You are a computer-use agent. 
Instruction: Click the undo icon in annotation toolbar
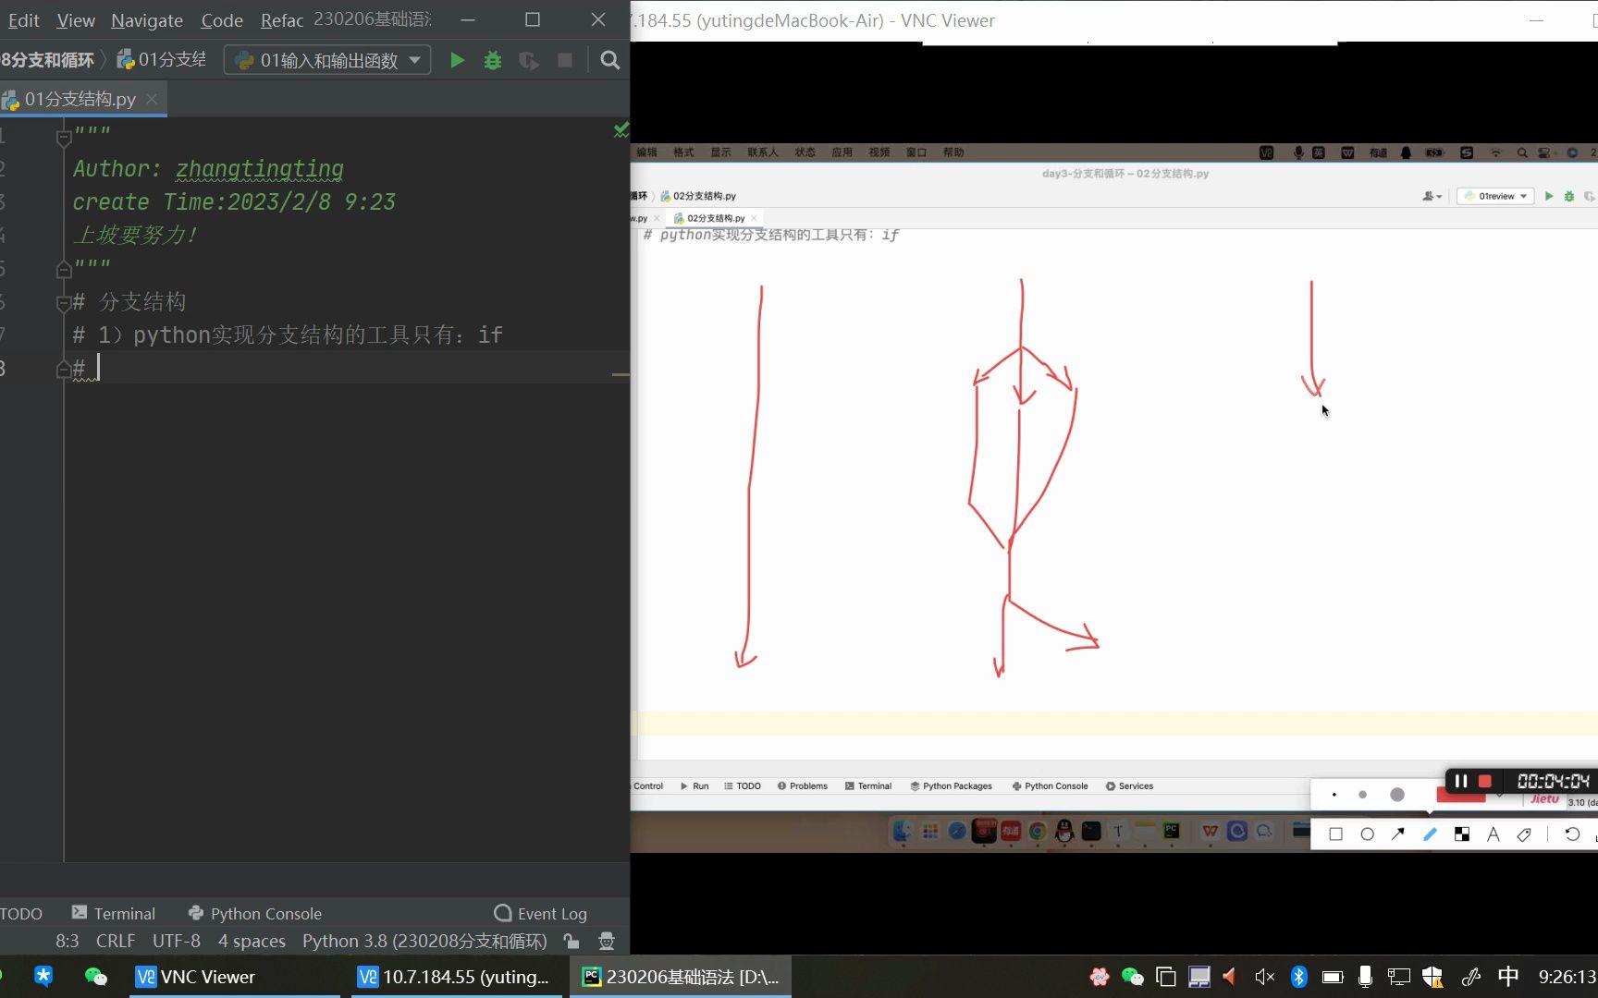[x=1573, y=834]
